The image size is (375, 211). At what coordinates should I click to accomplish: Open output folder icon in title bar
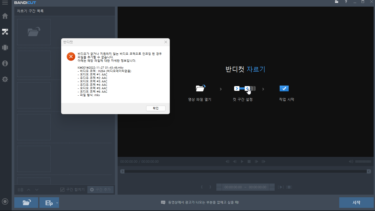tap(337, 2)
